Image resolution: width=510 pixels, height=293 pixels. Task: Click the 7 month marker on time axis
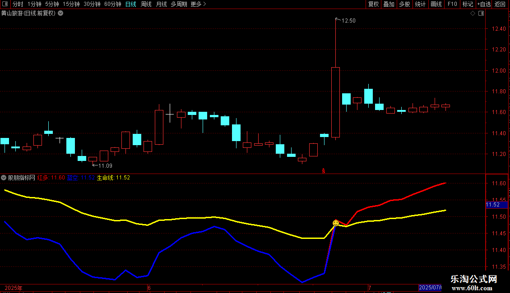[x=370, y=288]
